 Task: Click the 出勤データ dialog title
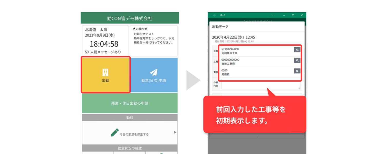pyautogui.click(x=220, y=26)
